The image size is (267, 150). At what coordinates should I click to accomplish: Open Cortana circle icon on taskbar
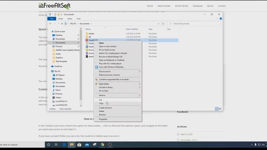point(48,145)
